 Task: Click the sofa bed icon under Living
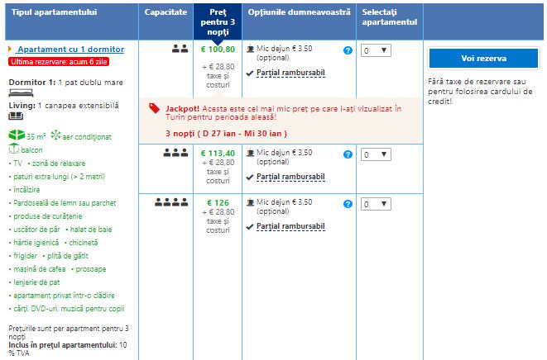coord(16,116)
